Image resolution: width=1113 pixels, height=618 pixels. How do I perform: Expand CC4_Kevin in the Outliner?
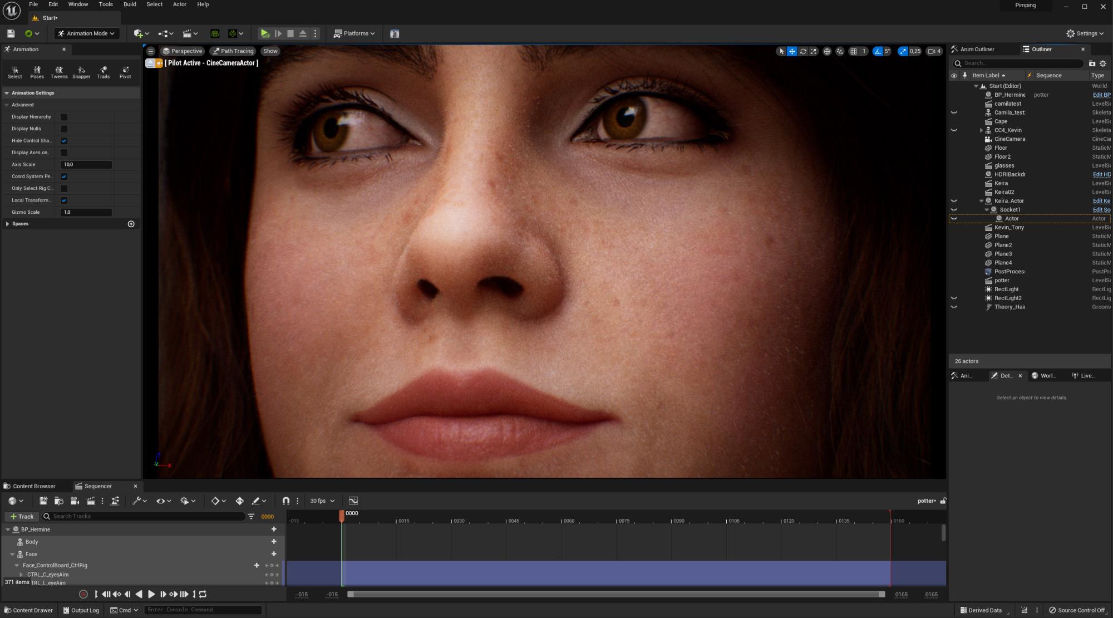(x=981, y=130)
